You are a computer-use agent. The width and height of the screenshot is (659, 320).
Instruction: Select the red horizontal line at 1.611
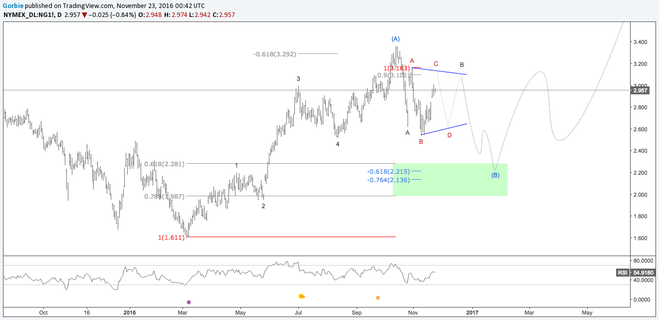click(291, 237)
